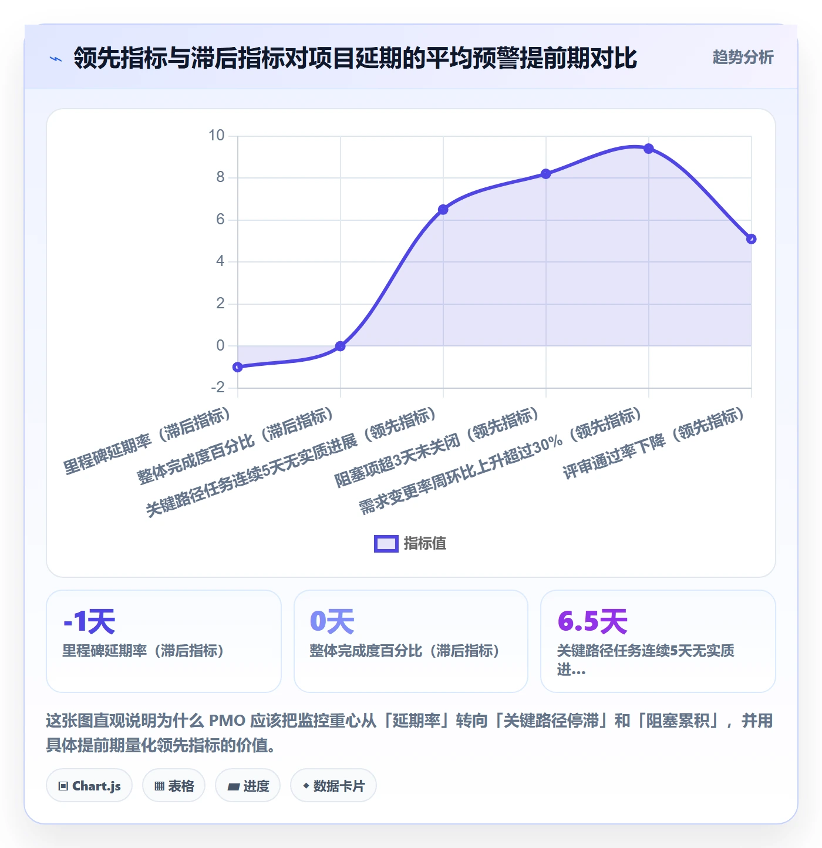Click the chart point at value 6.5
This screenshot has width=822, height=848.
tap(443, 210)
